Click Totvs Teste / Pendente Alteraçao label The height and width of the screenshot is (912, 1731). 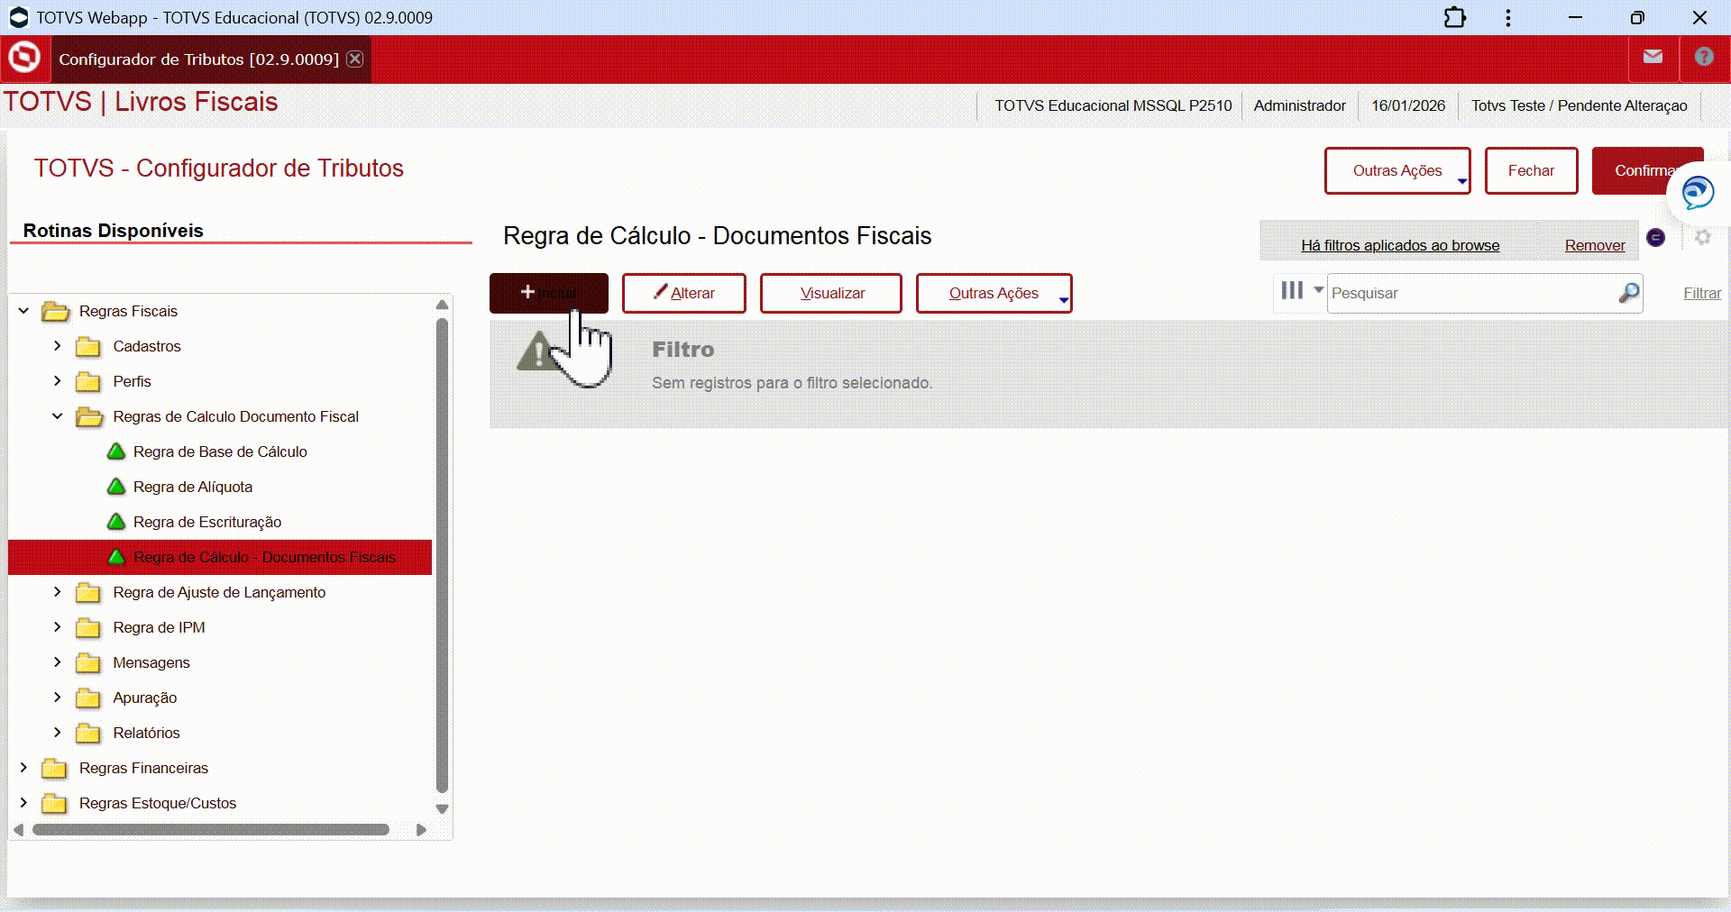coord(1580,105)
